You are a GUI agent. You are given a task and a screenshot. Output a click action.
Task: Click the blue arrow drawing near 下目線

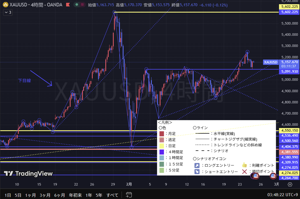point(41,78)
